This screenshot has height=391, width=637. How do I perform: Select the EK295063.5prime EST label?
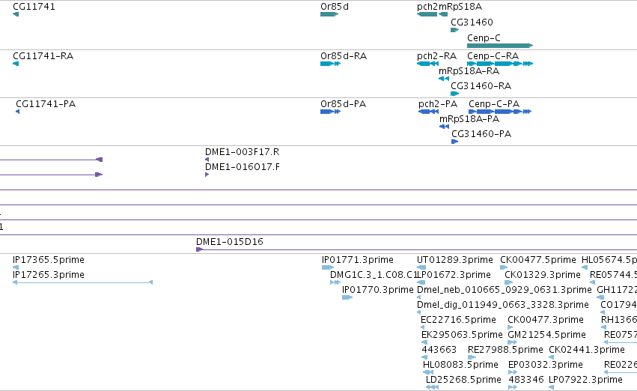(x=462, y=335)
